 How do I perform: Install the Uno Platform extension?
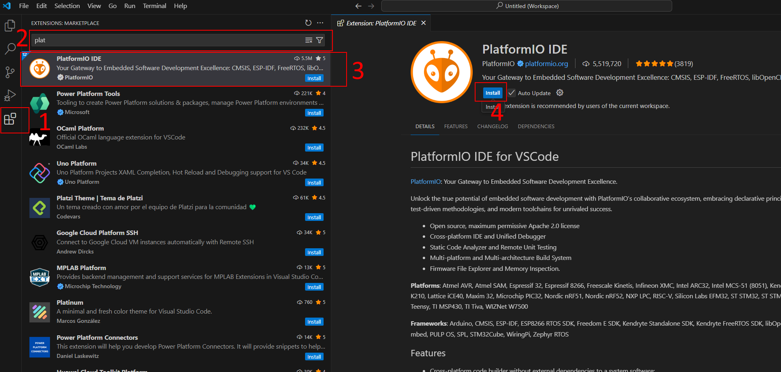pos(314,183)
